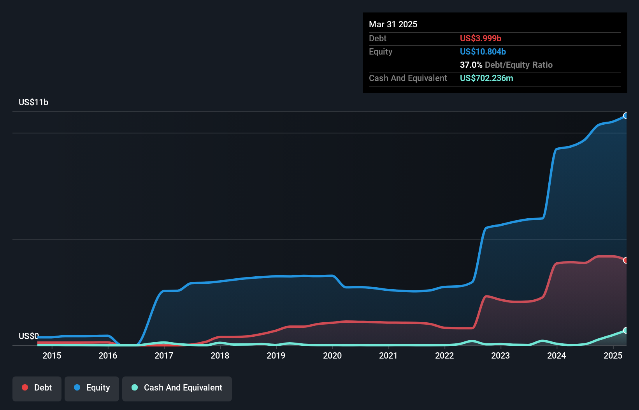Click the Debt label in tooltip

377,38
